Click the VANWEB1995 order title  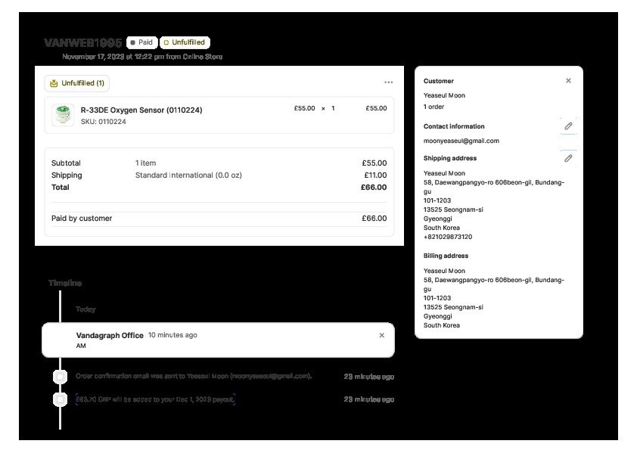tap(82, 43)
